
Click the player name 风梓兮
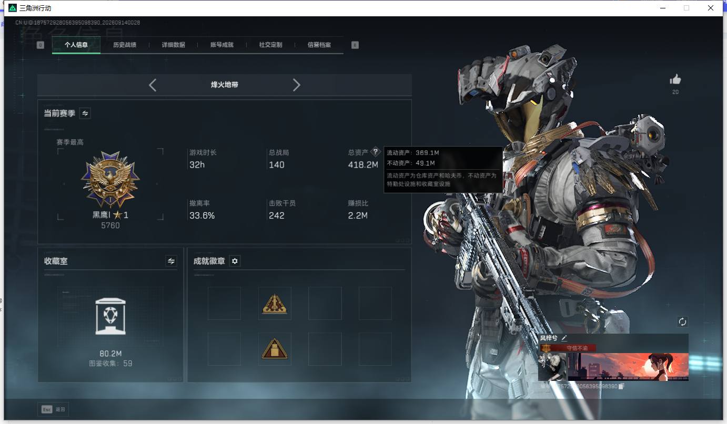click(549, 338)
